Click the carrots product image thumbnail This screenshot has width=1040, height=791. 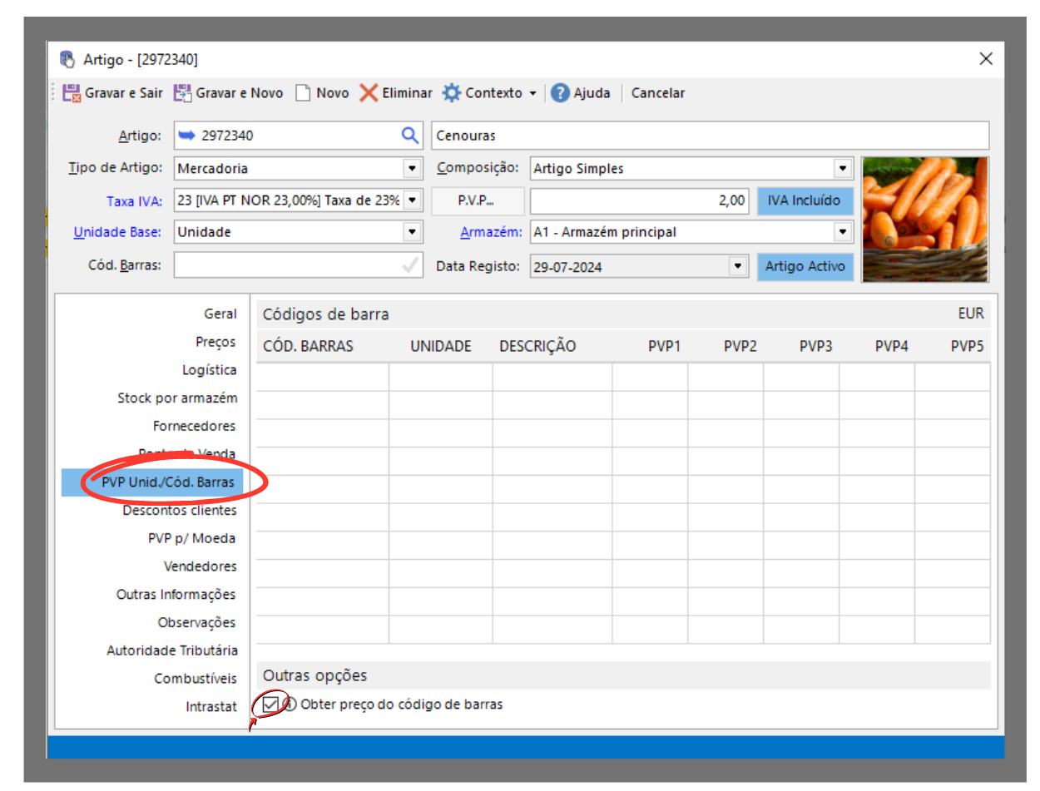(x=925, y=220)
